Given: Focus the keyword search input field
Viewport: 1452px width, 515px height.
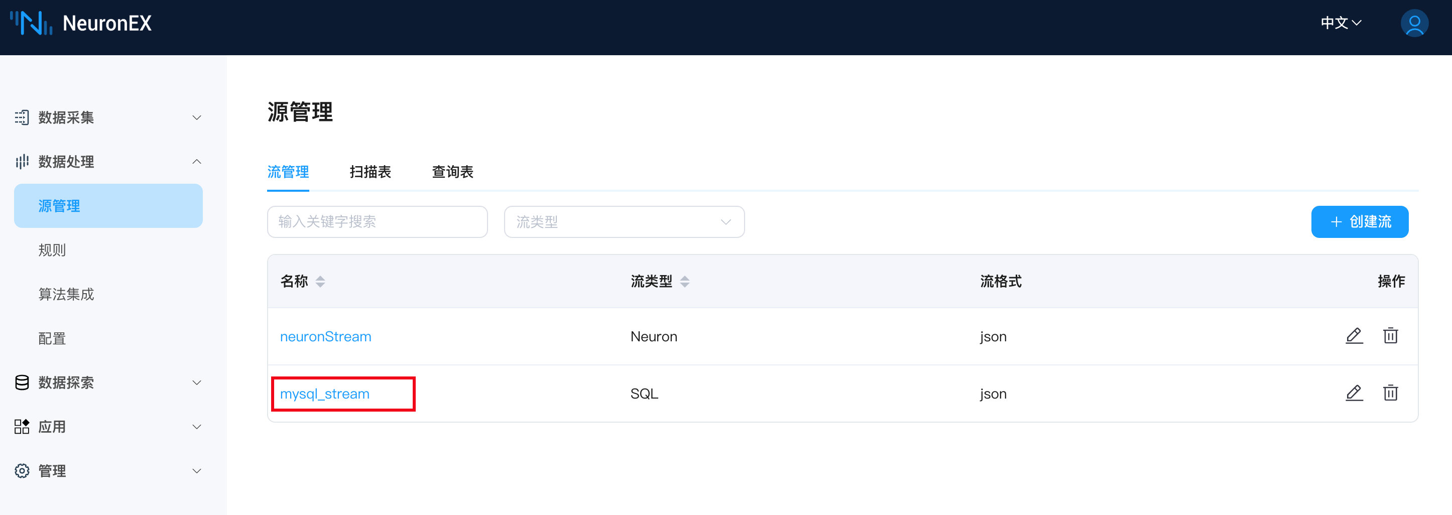Looking at the screenshot, I should [377, 222].
